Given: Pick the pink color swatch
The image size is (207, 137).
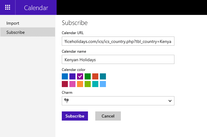Looking at the screenshot, I should pyautogui.click(x=72, y=84).
